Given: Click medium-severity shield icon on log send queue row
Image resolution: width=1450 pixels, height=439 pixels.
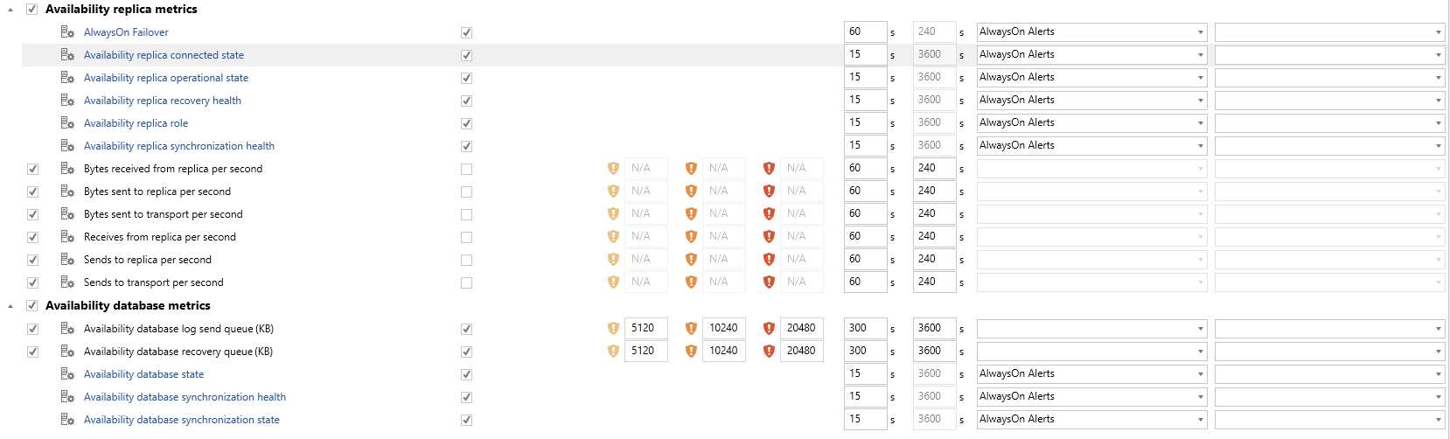Looking at the screenshot, I should [691, 328].
